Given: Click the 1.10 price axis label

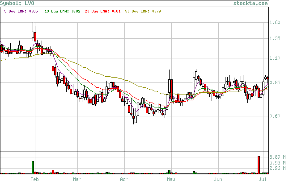Looking at the screenshot, I should click(275, 58).
